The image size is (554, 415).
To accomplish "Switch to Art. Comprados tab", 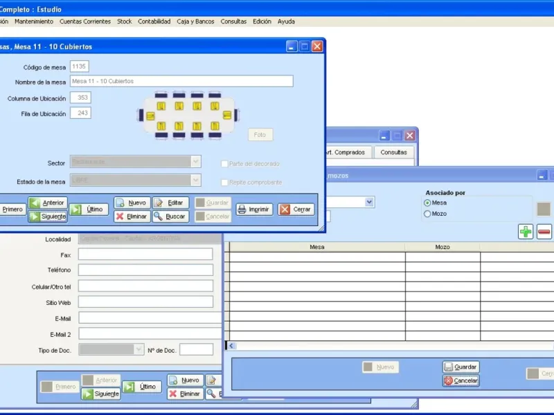I will click(x=348, y=152).
